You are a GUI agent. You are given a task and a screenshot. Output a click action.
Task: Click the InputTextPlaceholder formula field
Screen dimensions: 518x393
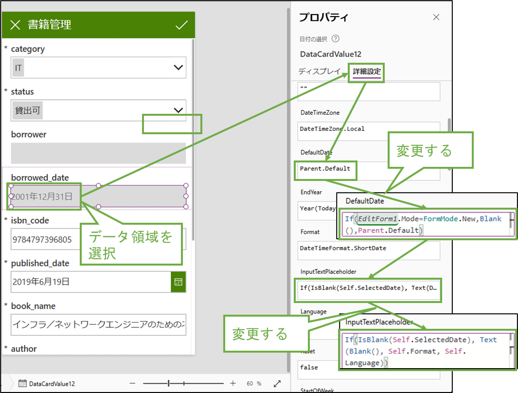tap(369, 290)
